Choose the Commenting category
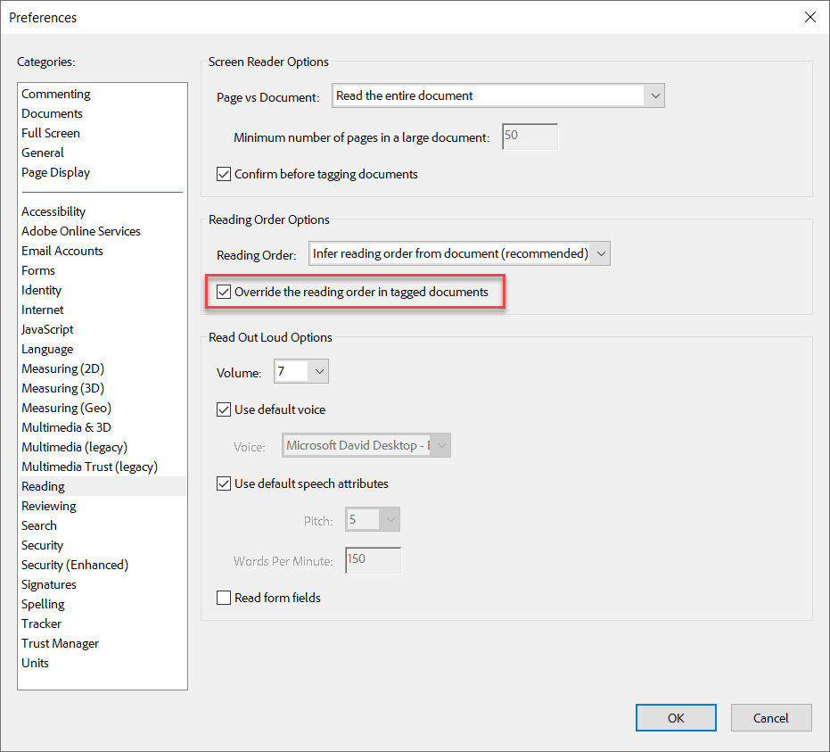This screenshot has height=752, width=830. 56,94
